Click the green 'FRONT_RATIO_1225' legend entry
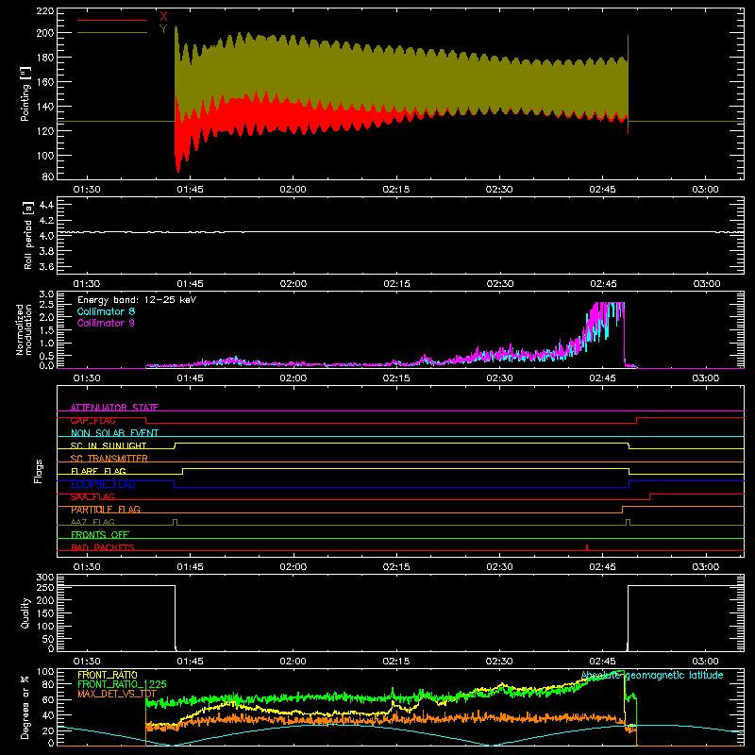 (x=123, y=684)
